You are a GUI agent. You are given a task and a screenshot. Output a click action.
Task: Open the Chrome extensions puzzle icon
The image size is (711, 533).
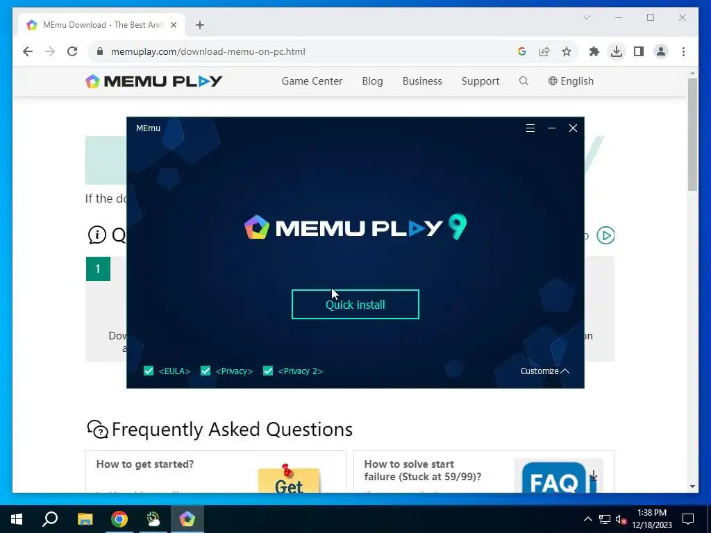(x=594, y=51)
